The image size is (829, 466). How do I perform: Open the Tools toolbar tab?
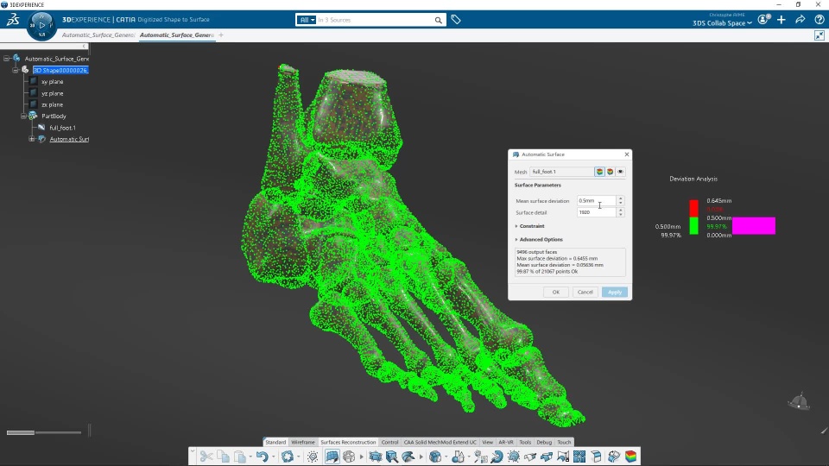[525, 442]
